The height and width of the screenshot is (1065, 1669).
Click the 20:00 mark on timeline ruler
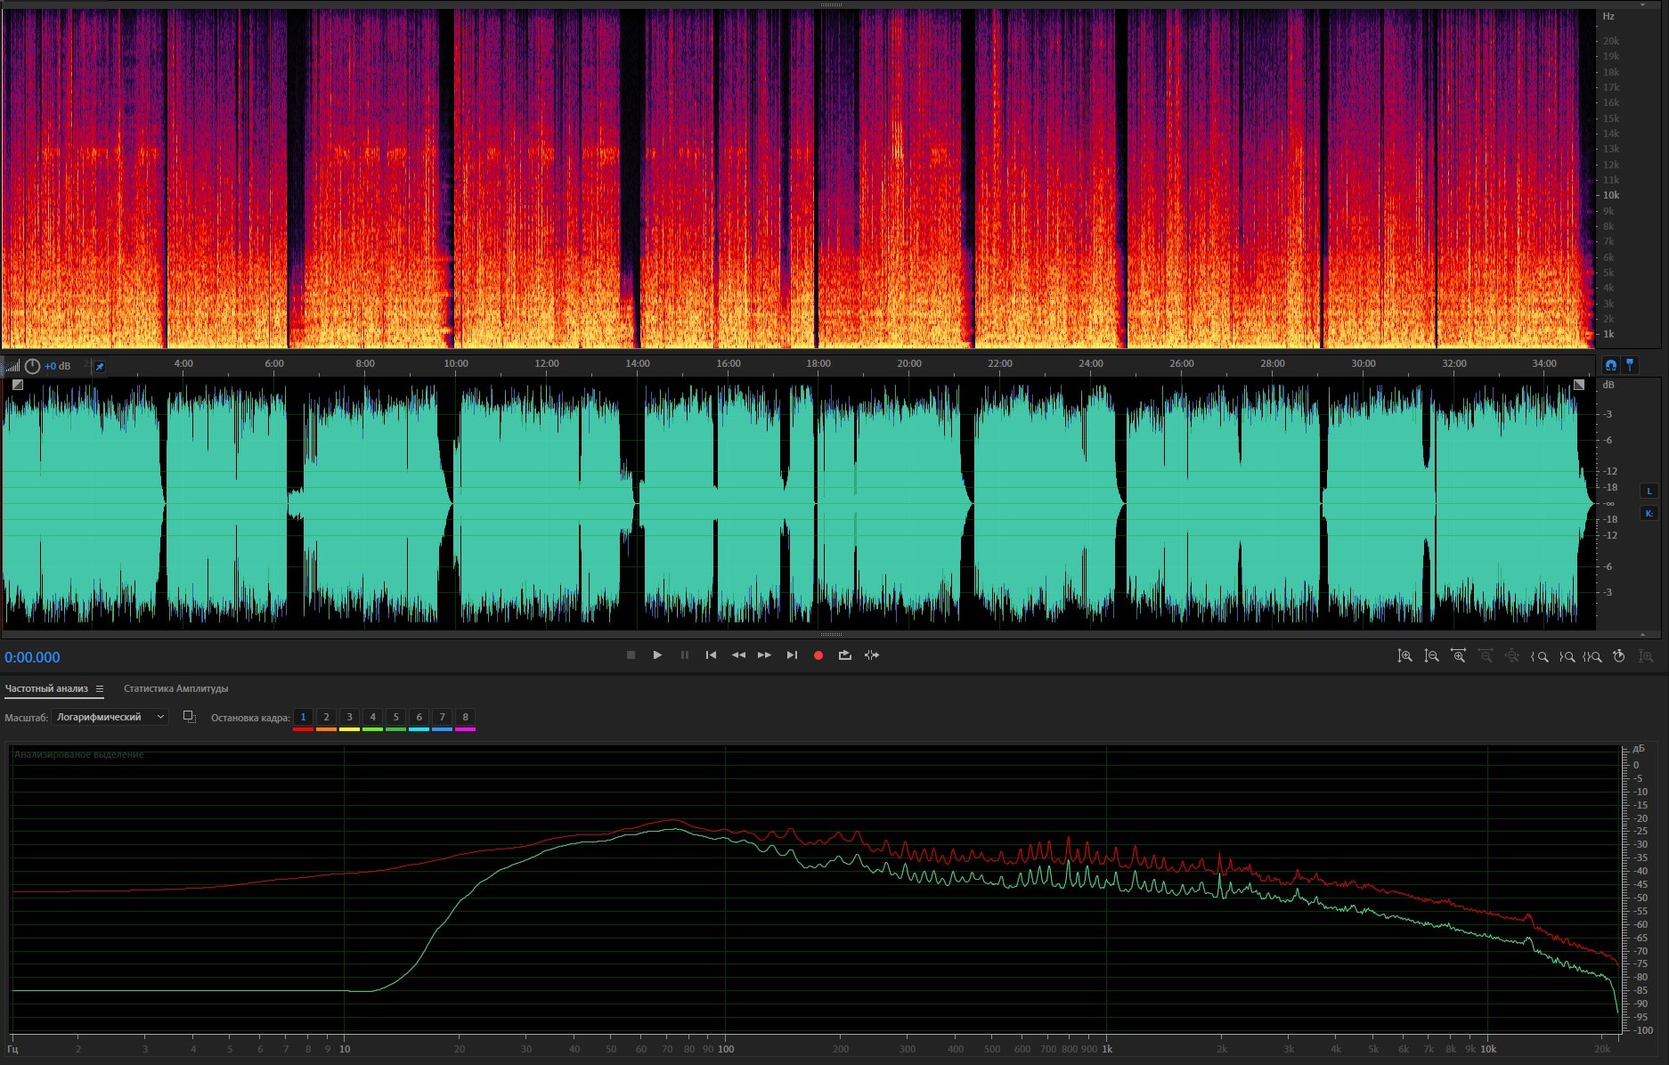coord(909,363)
